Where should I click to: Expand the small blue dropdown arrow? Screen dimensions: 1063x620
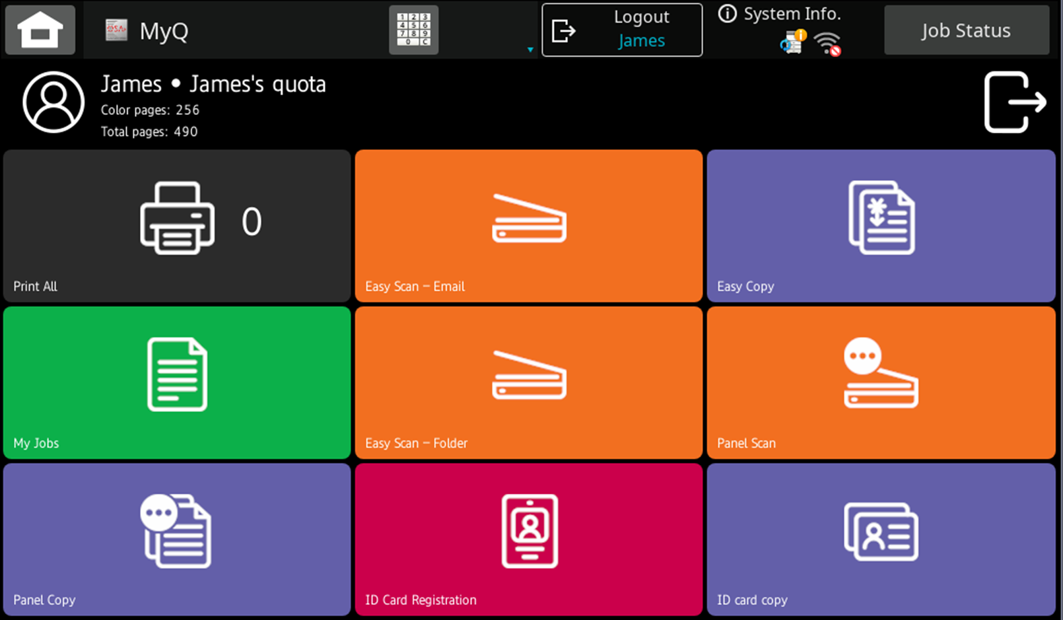tap(530, 50)
